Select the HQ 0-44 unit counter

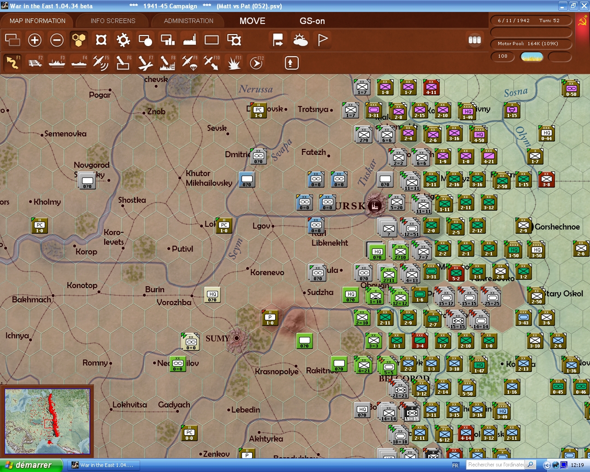pos(547,134)
